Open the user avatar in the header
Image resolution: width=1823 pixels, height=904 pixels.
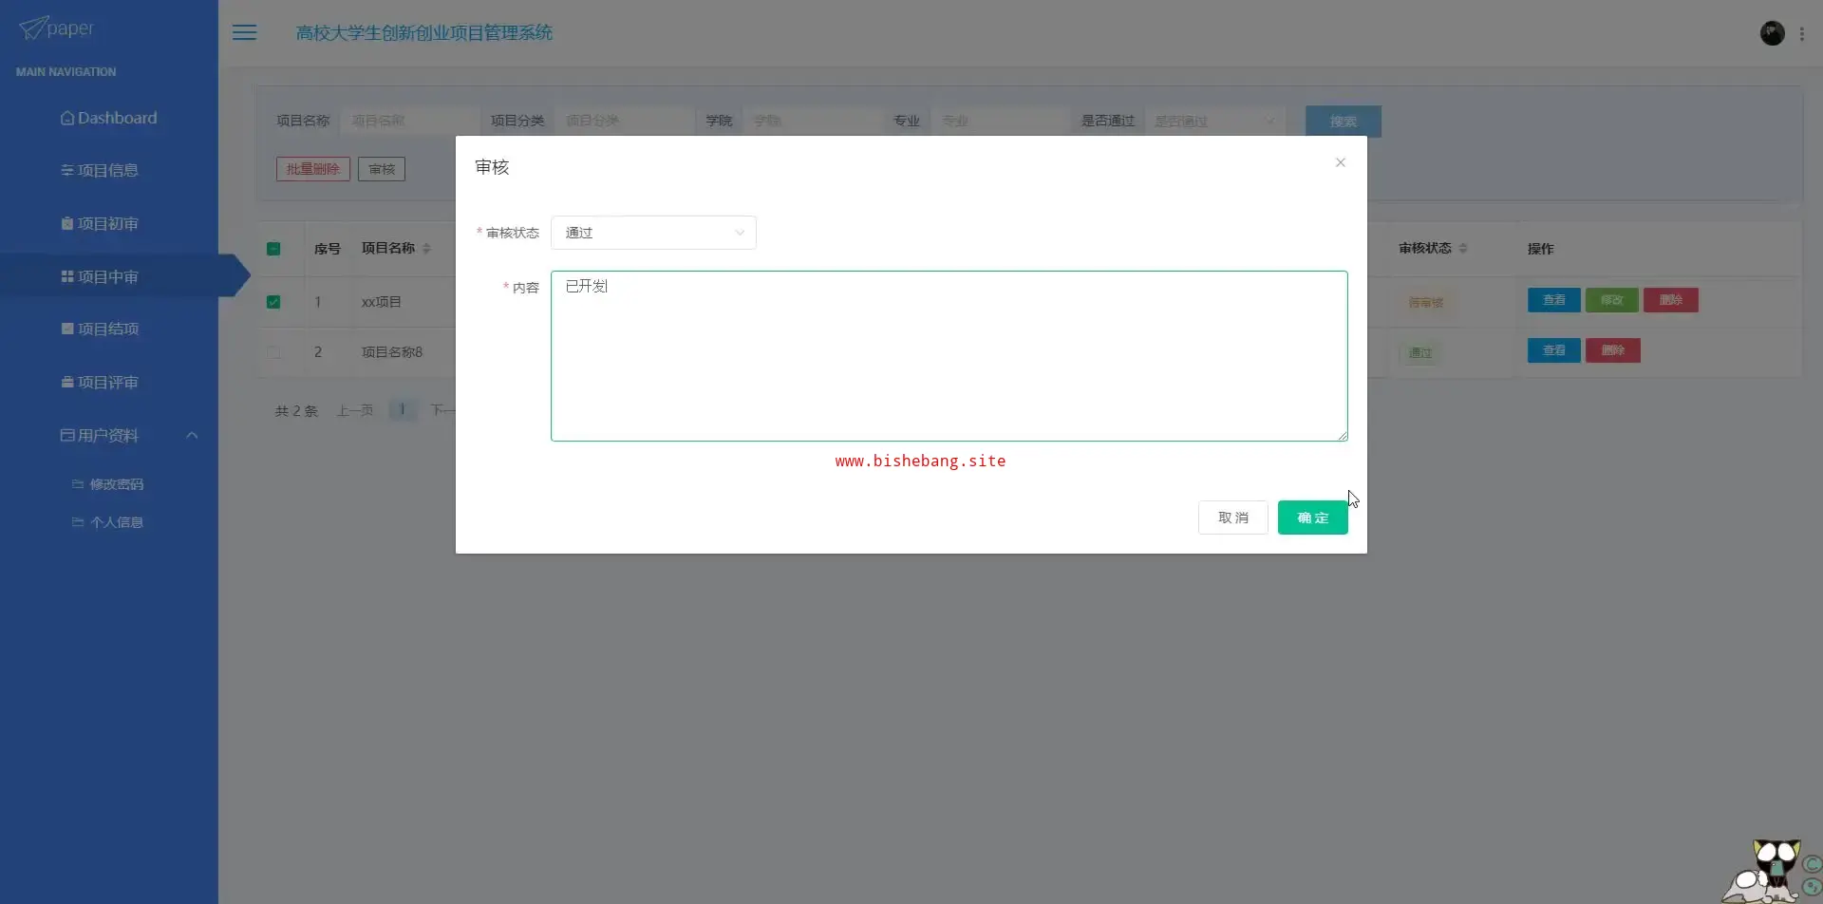1772,33
